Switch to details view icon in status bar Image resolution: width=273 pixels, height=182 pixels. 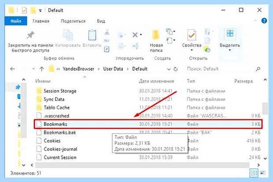(x=254, y=172)
